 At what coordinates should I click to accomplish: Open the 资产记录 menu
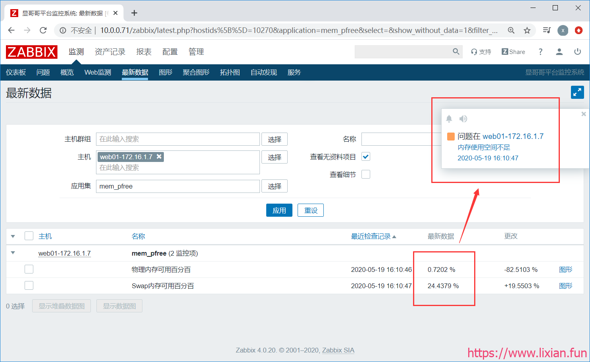click(x=110, y=52)
